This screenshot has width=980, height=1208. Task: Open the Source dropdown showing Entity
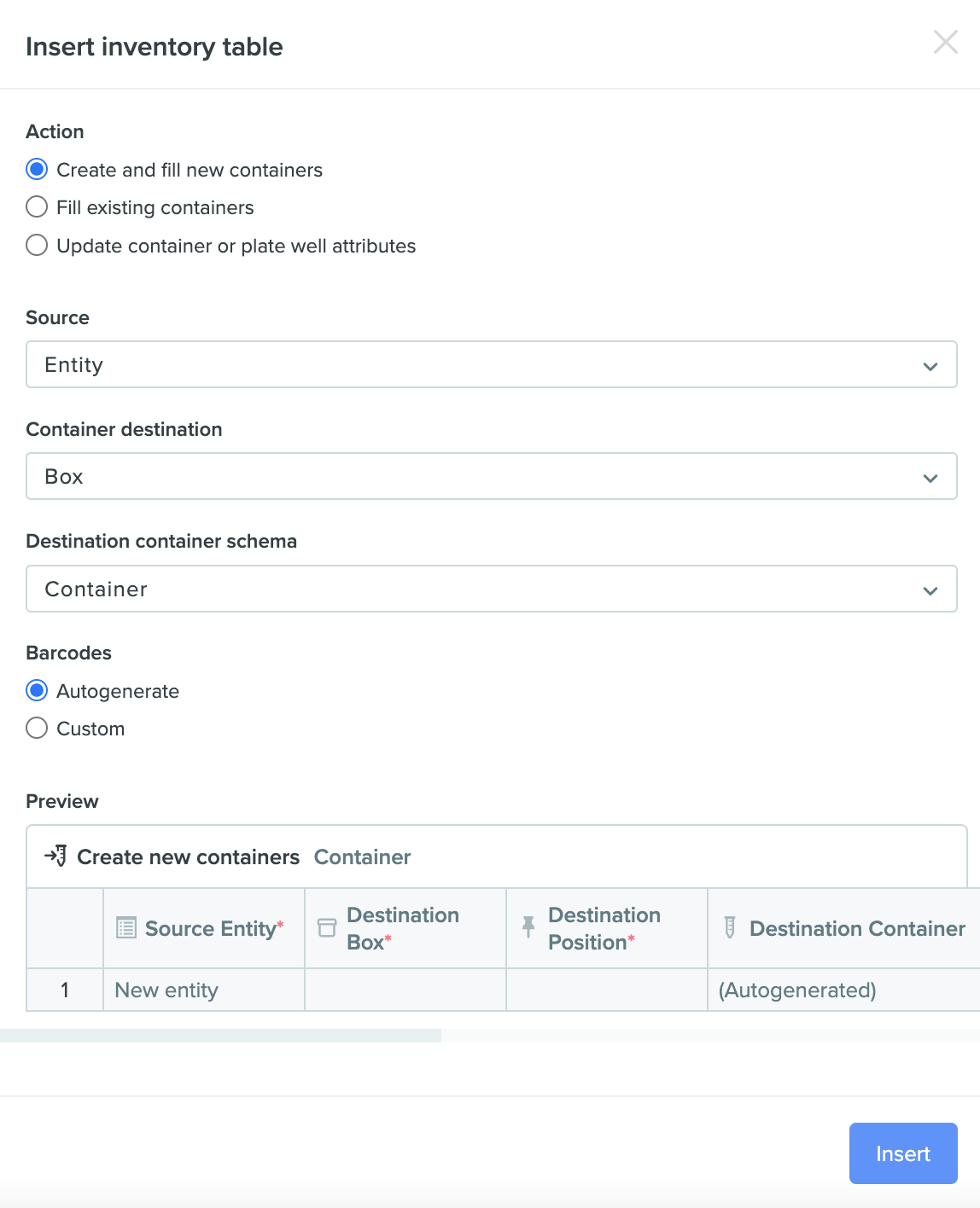492,364
